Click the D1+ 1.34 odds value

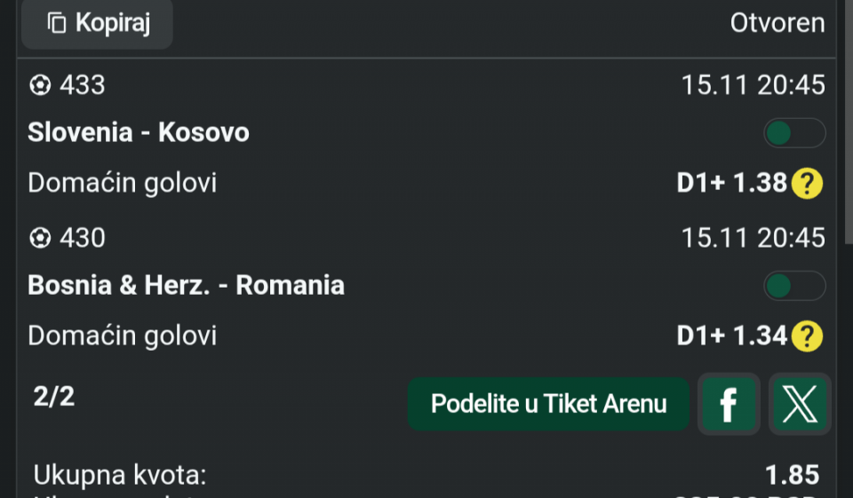(x=731, y=336)
